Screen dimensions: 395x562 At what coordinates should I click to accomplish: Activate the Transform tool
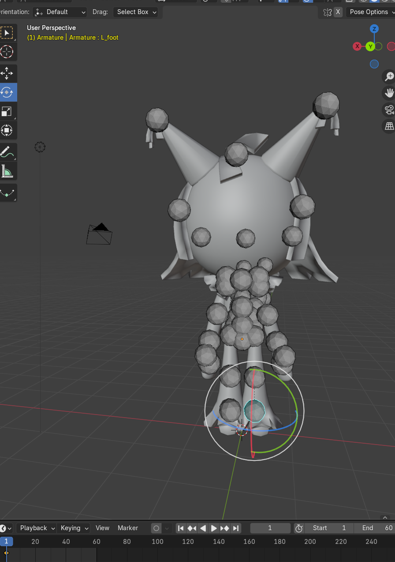7,130
